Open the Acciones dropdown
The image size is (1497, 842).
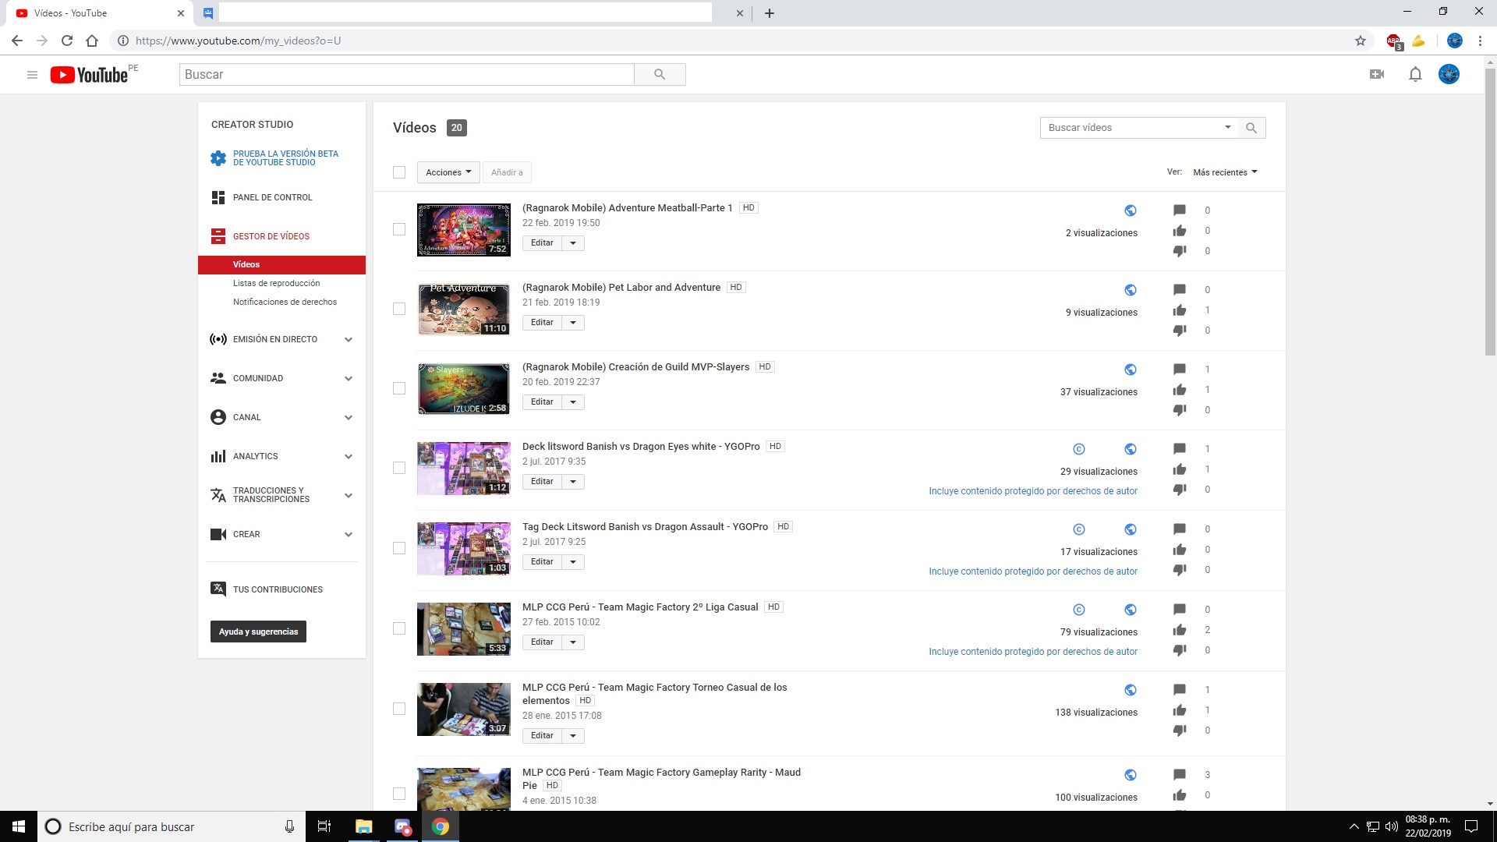click(x=448, y=172)
